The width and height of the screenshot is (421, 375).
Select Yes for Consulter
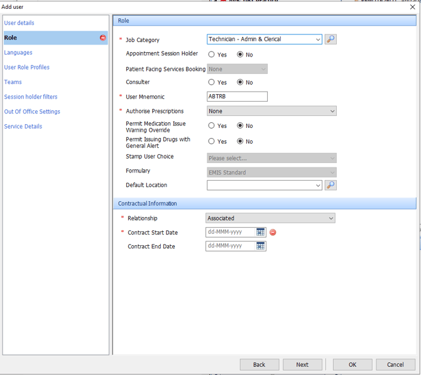(212, 82)
